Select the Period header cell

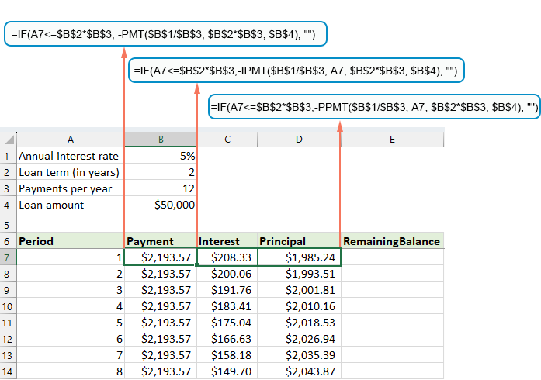click(71, 241)
